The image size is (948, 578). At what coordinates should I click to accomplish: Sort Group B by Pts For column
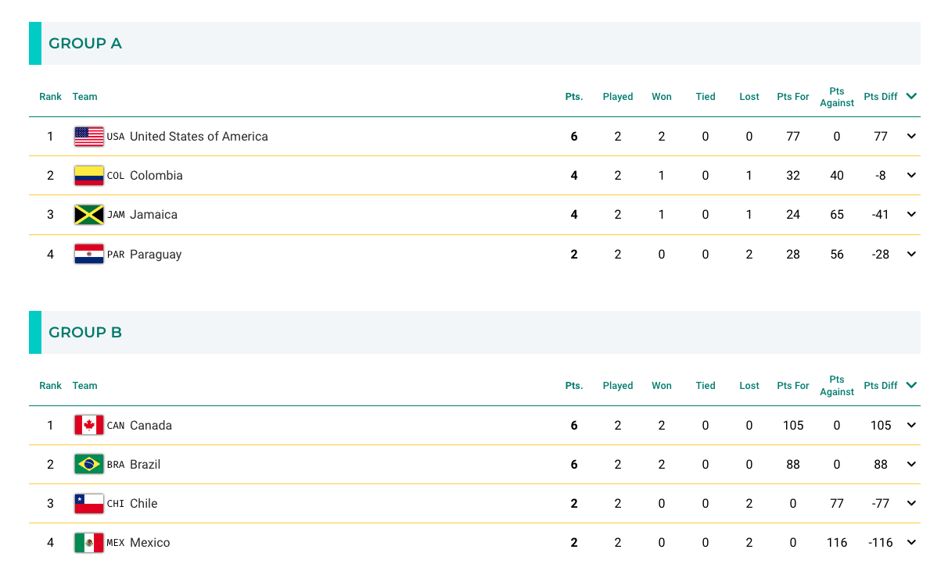[x=793, y=386]
